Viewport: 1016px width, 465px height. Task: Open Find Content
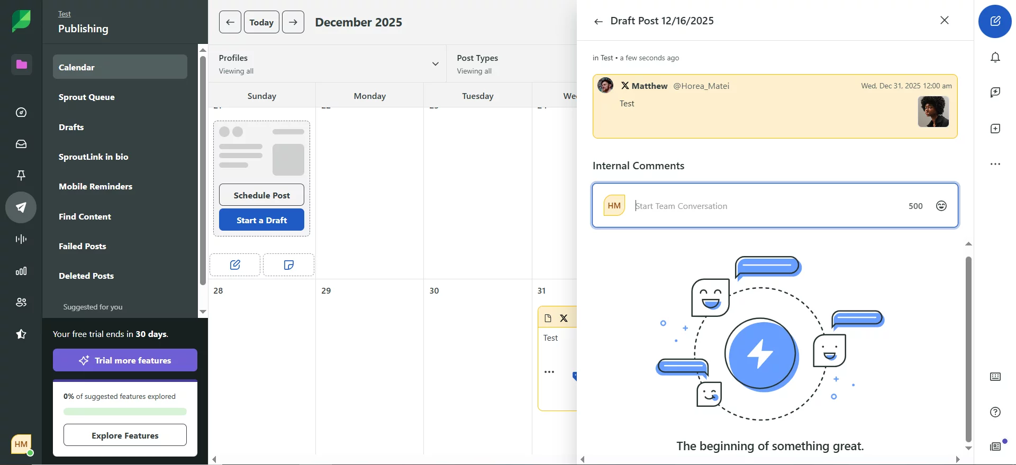pos(85,216)
